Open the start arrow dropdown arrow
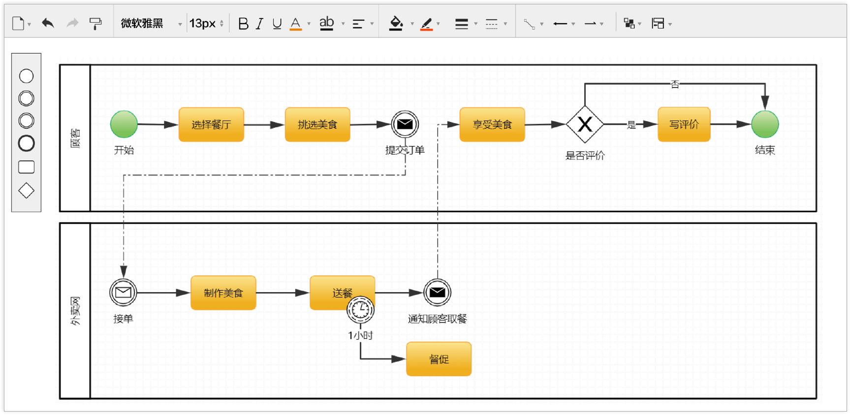The width and height of the screenshot is (850, 416). pos(573,24)
